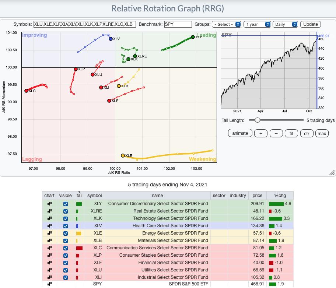Toggle visible checkbox for XLE
336x288 pixels.
tap(66, 233)
